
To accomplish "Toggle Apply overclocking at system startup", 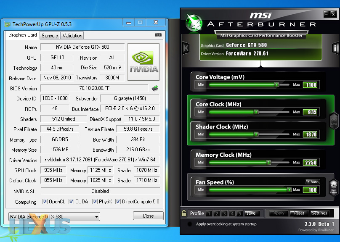I will tap(190, 224).
